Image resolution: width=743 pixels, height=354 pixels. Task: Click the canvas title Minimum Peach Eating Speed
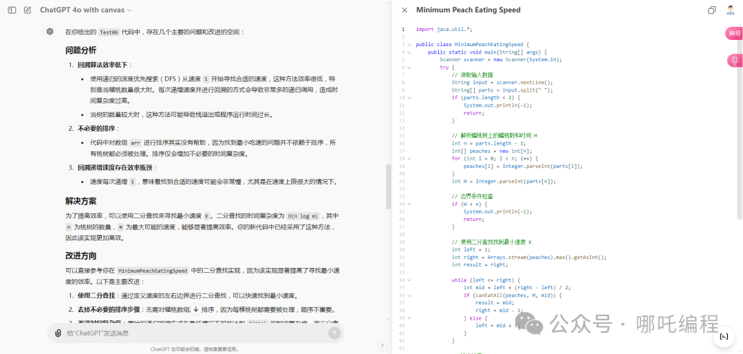coord(468,10)
